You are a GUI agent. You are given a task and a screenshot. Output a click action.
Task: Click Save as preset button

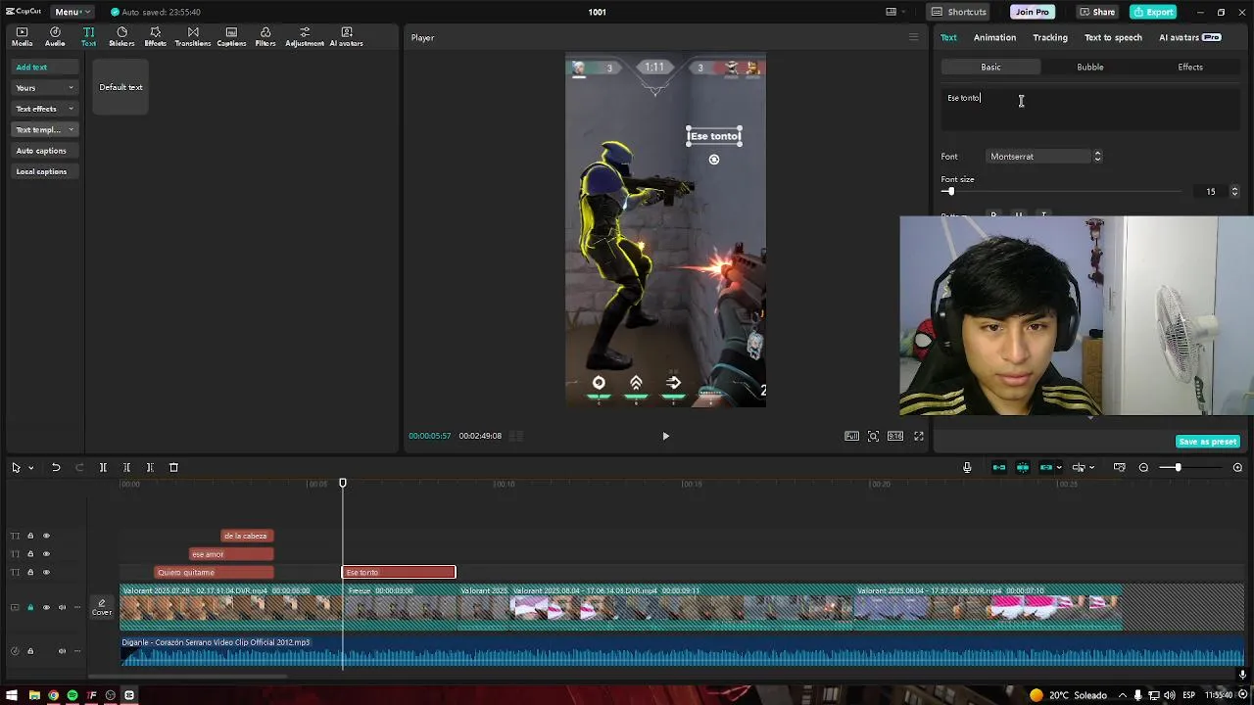tap(1208, 442)
